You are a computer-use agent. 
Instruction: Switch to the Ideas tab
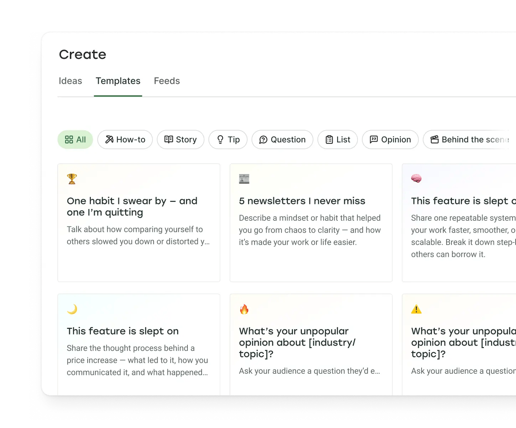click(70, 81)
